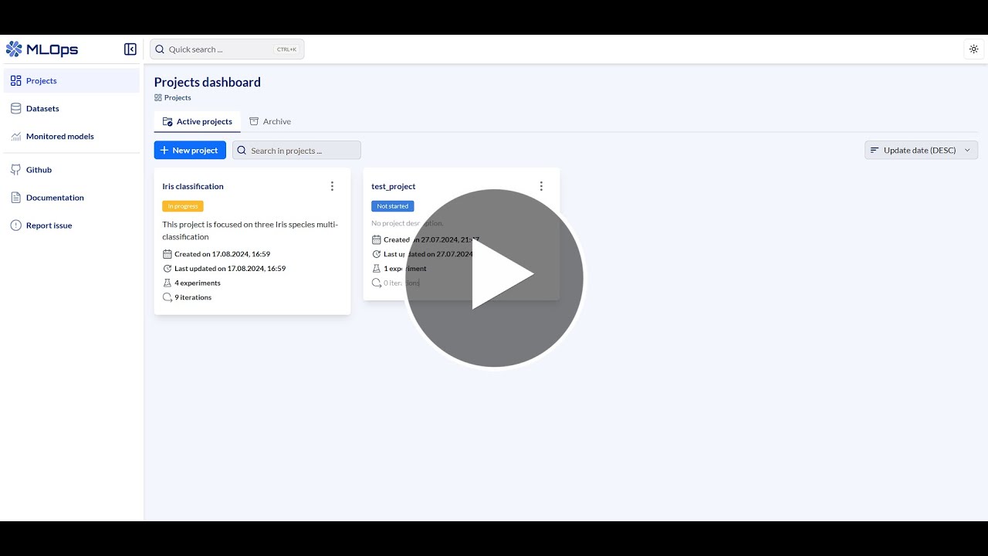The height and width of the screenshot is (556, 988).
Task: Open Iris classification card options menu
Action: pos(333,186)
